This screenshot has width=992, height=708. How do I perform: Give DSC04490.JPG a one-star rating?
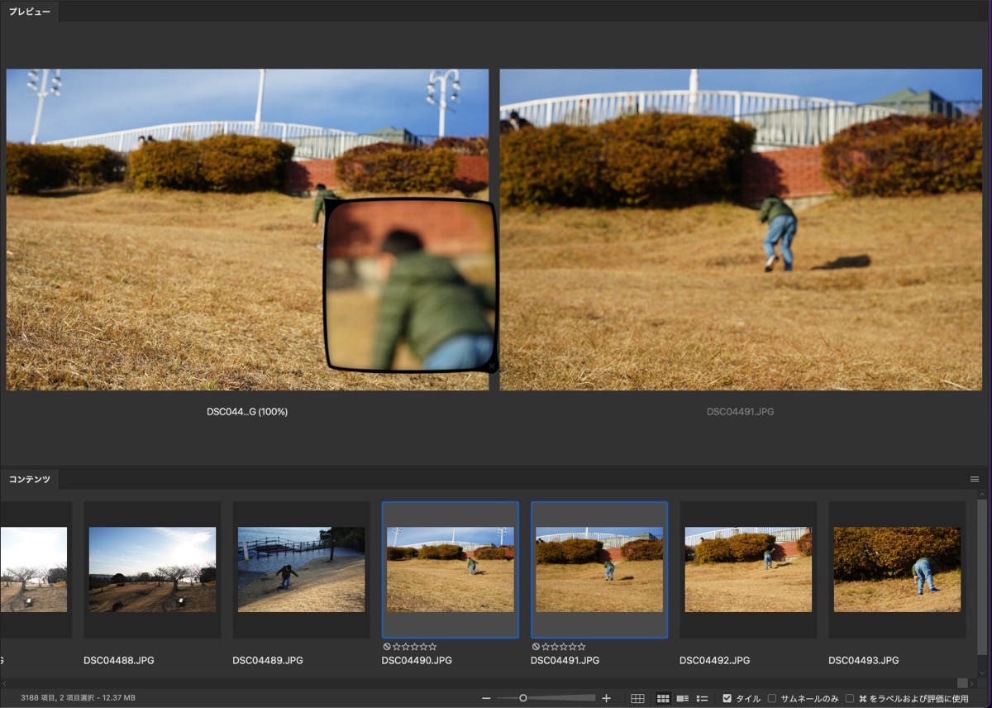[x=397, y=647]
